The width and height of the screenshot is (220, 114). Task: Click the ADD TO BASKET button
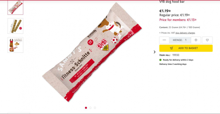186,48
